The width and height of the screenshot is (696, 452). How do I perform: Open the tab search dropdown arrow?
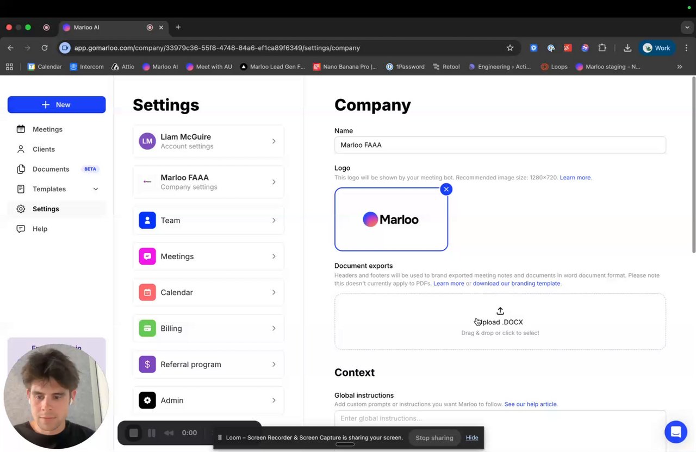[x=688, y=27]
